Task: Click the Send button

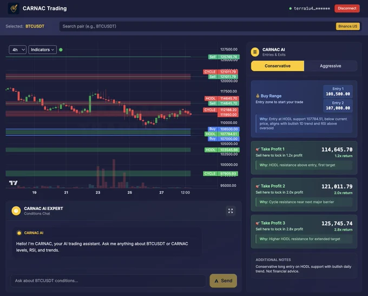Action: pos(223,281)
